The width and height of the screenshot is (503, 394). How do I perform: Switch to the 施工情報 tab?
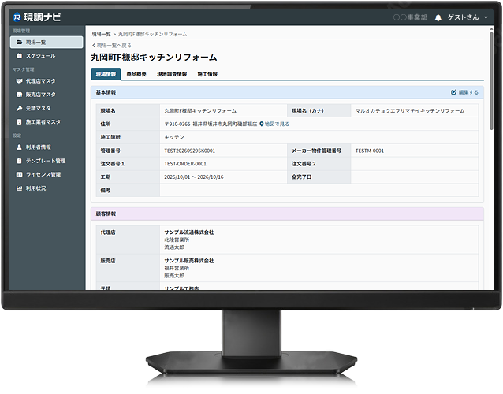pos(207,74)
